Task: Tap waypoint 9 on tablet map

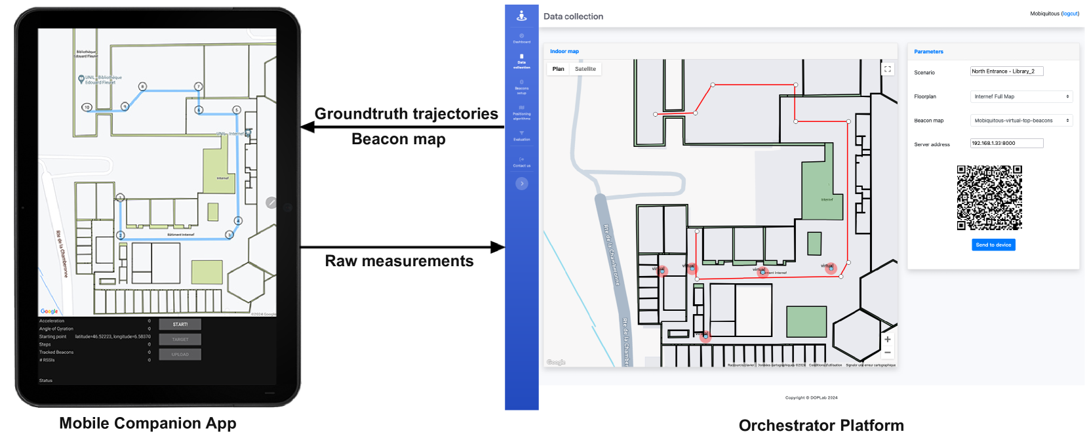Action: (125, 106)
